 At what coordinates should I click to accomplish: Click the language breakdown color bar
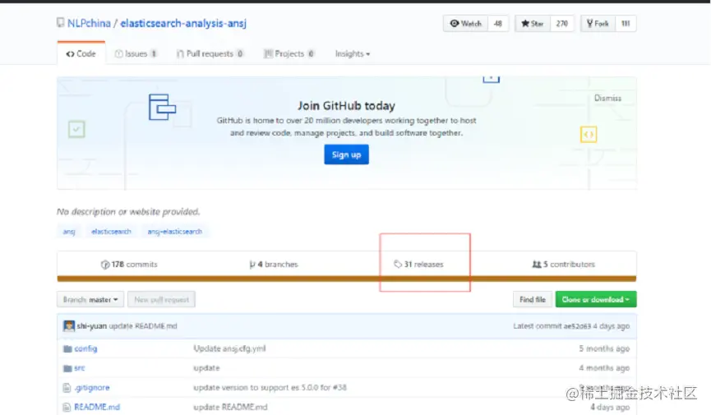pyautogui.click(x=346, y=279)
